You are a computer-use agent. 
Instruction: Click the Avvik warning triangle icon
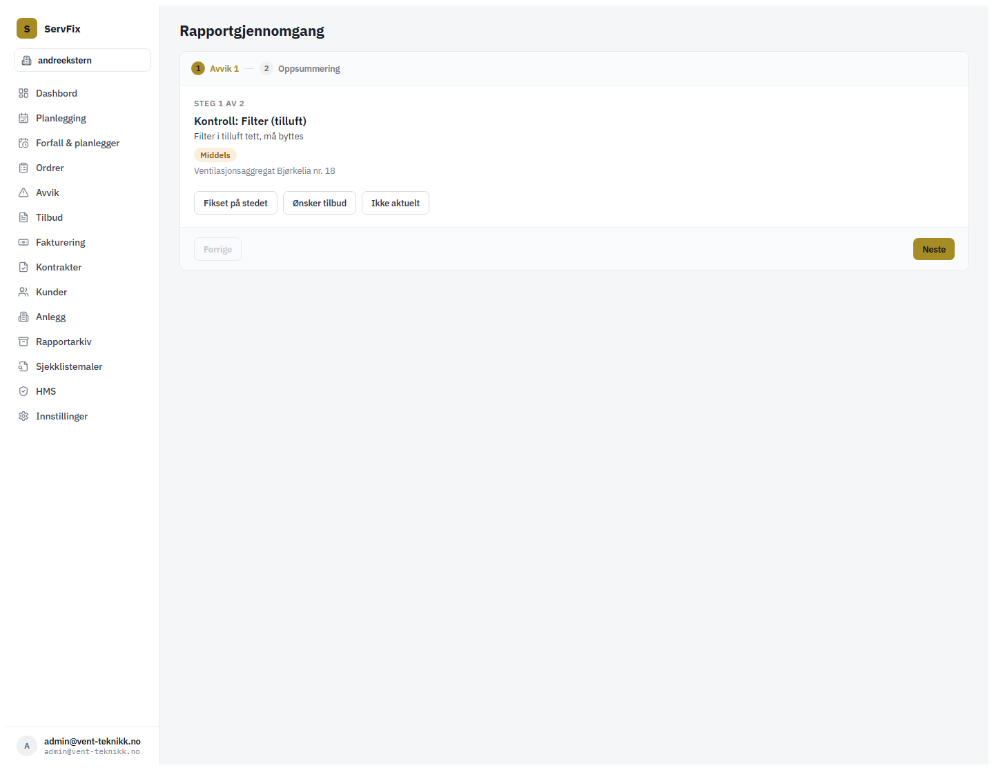coord(23,192)
